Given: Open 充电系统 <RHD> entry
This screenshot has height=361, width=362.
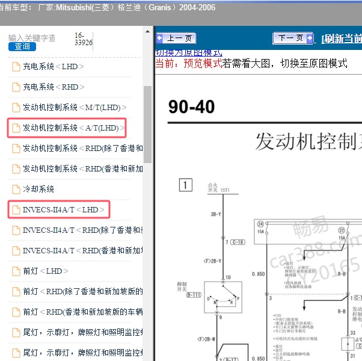Looking at the screenshot, I should (x=54, y=87).
